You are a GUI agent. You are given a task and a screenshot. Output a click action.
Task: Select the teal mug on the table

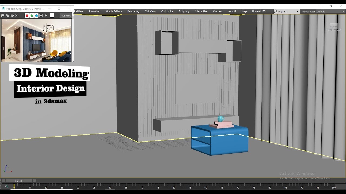pyautogui.click(x=221, y=119)
